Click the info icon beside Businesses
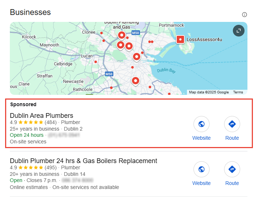Viewport: 258px width, 197px height. [x=245, y=15]
